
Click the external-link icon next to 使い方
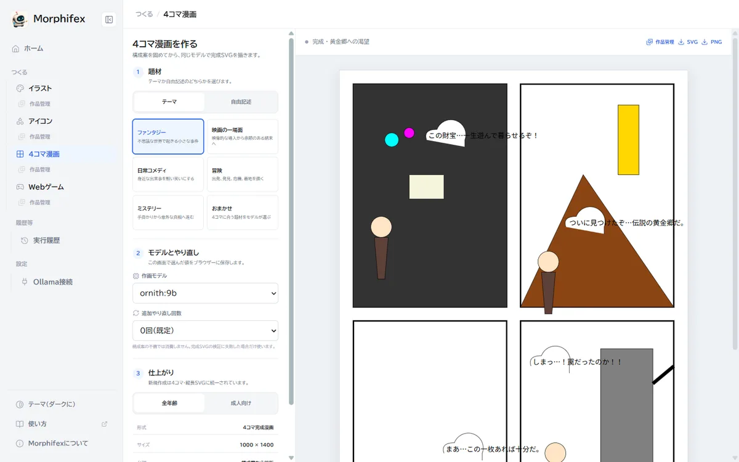(x=104, y=424)
